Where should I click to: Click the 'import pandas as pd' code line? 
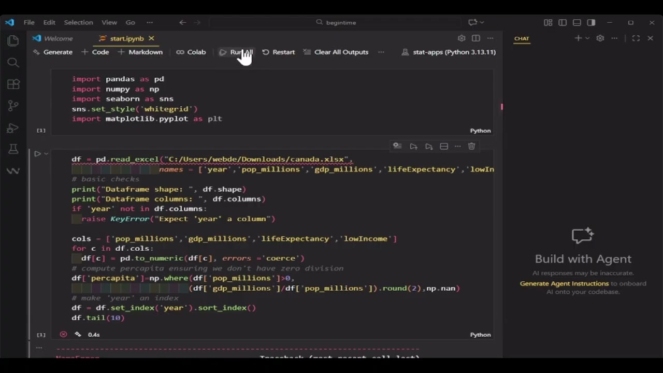[x=118, y=79]
